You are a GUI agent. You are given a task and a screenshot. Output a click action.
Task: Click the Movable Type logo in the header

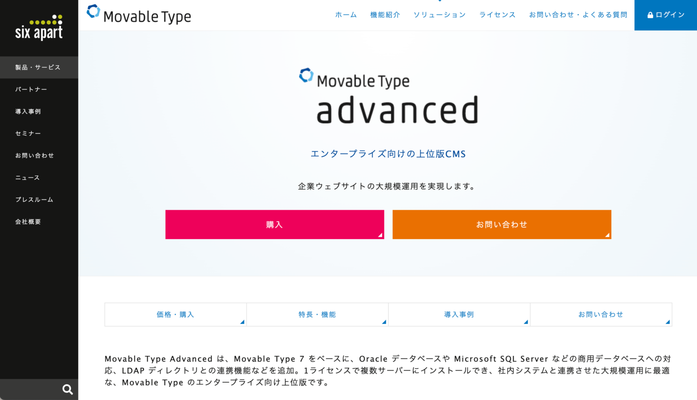point(138,15)
